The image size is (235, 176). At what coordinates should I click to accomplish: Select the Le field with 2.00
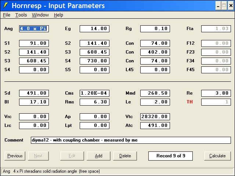point(155,102)
